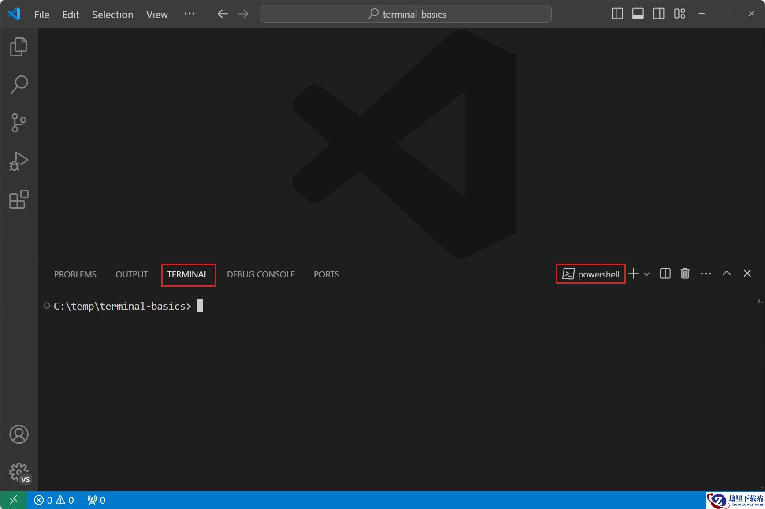The height and width of the screenshot is (509, 765).
Task: Click the VS Code logo icon
Action: click(x=14, y=14)
